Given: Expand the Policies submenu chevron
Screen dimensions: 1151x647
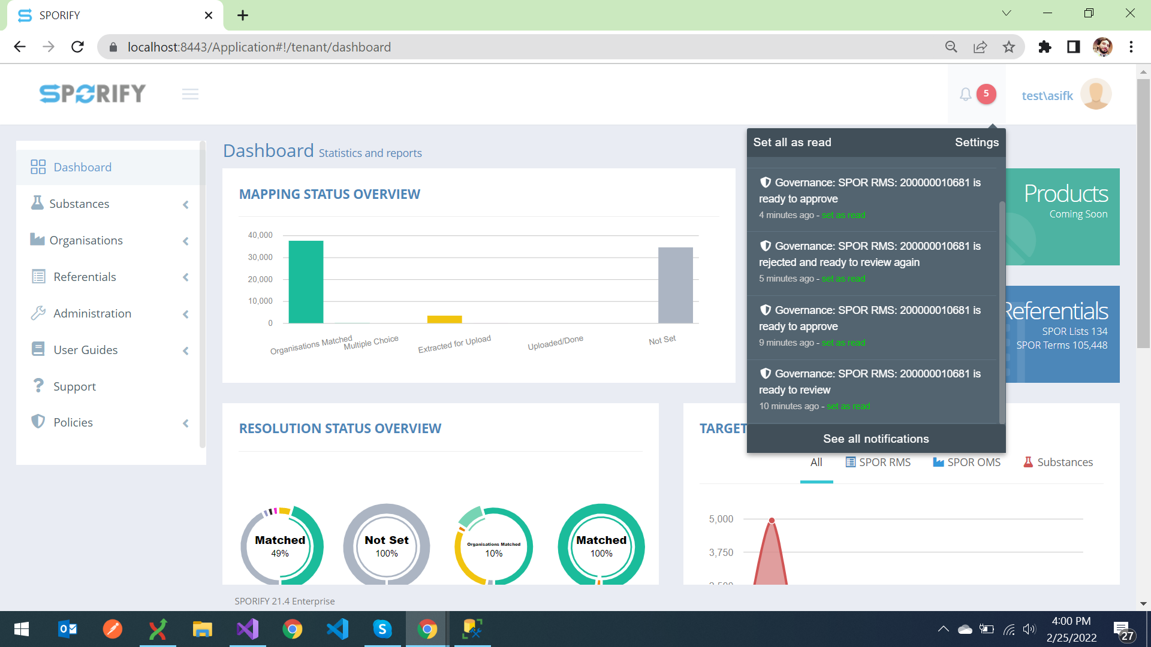Looking at the screenshot, I should pos(185,423).
